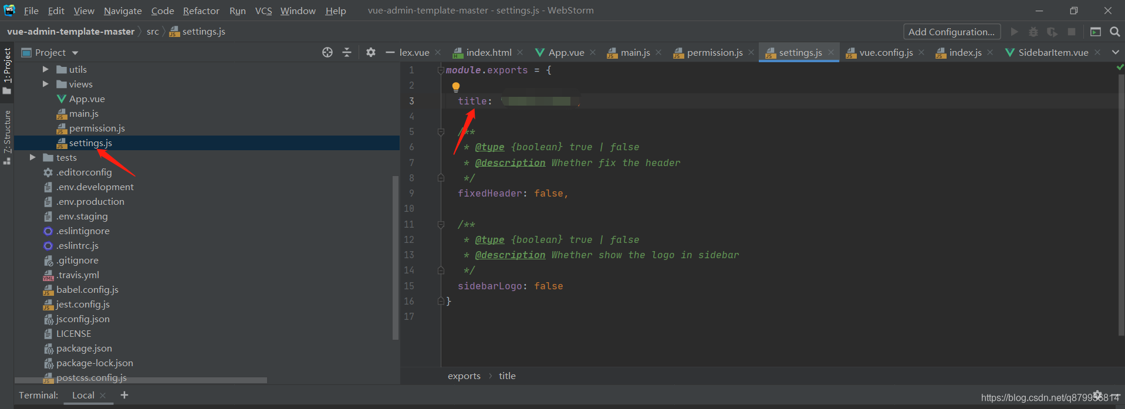The width and height of the screenshot is (1125, 409).
Task: Click the WebStorm app logo icon
Action: (x=9, y=10)
